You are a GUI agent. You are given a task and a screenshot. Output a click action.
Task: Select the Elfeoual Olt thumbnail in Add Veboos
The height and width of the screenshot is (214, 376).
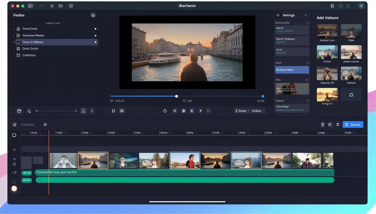coord(327,74)
